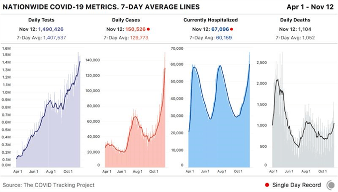The height and width of the screenshot is (192, 338).
Task: Click the hospitalized 7-Day Avg 60,159
Action: (224, 38)
